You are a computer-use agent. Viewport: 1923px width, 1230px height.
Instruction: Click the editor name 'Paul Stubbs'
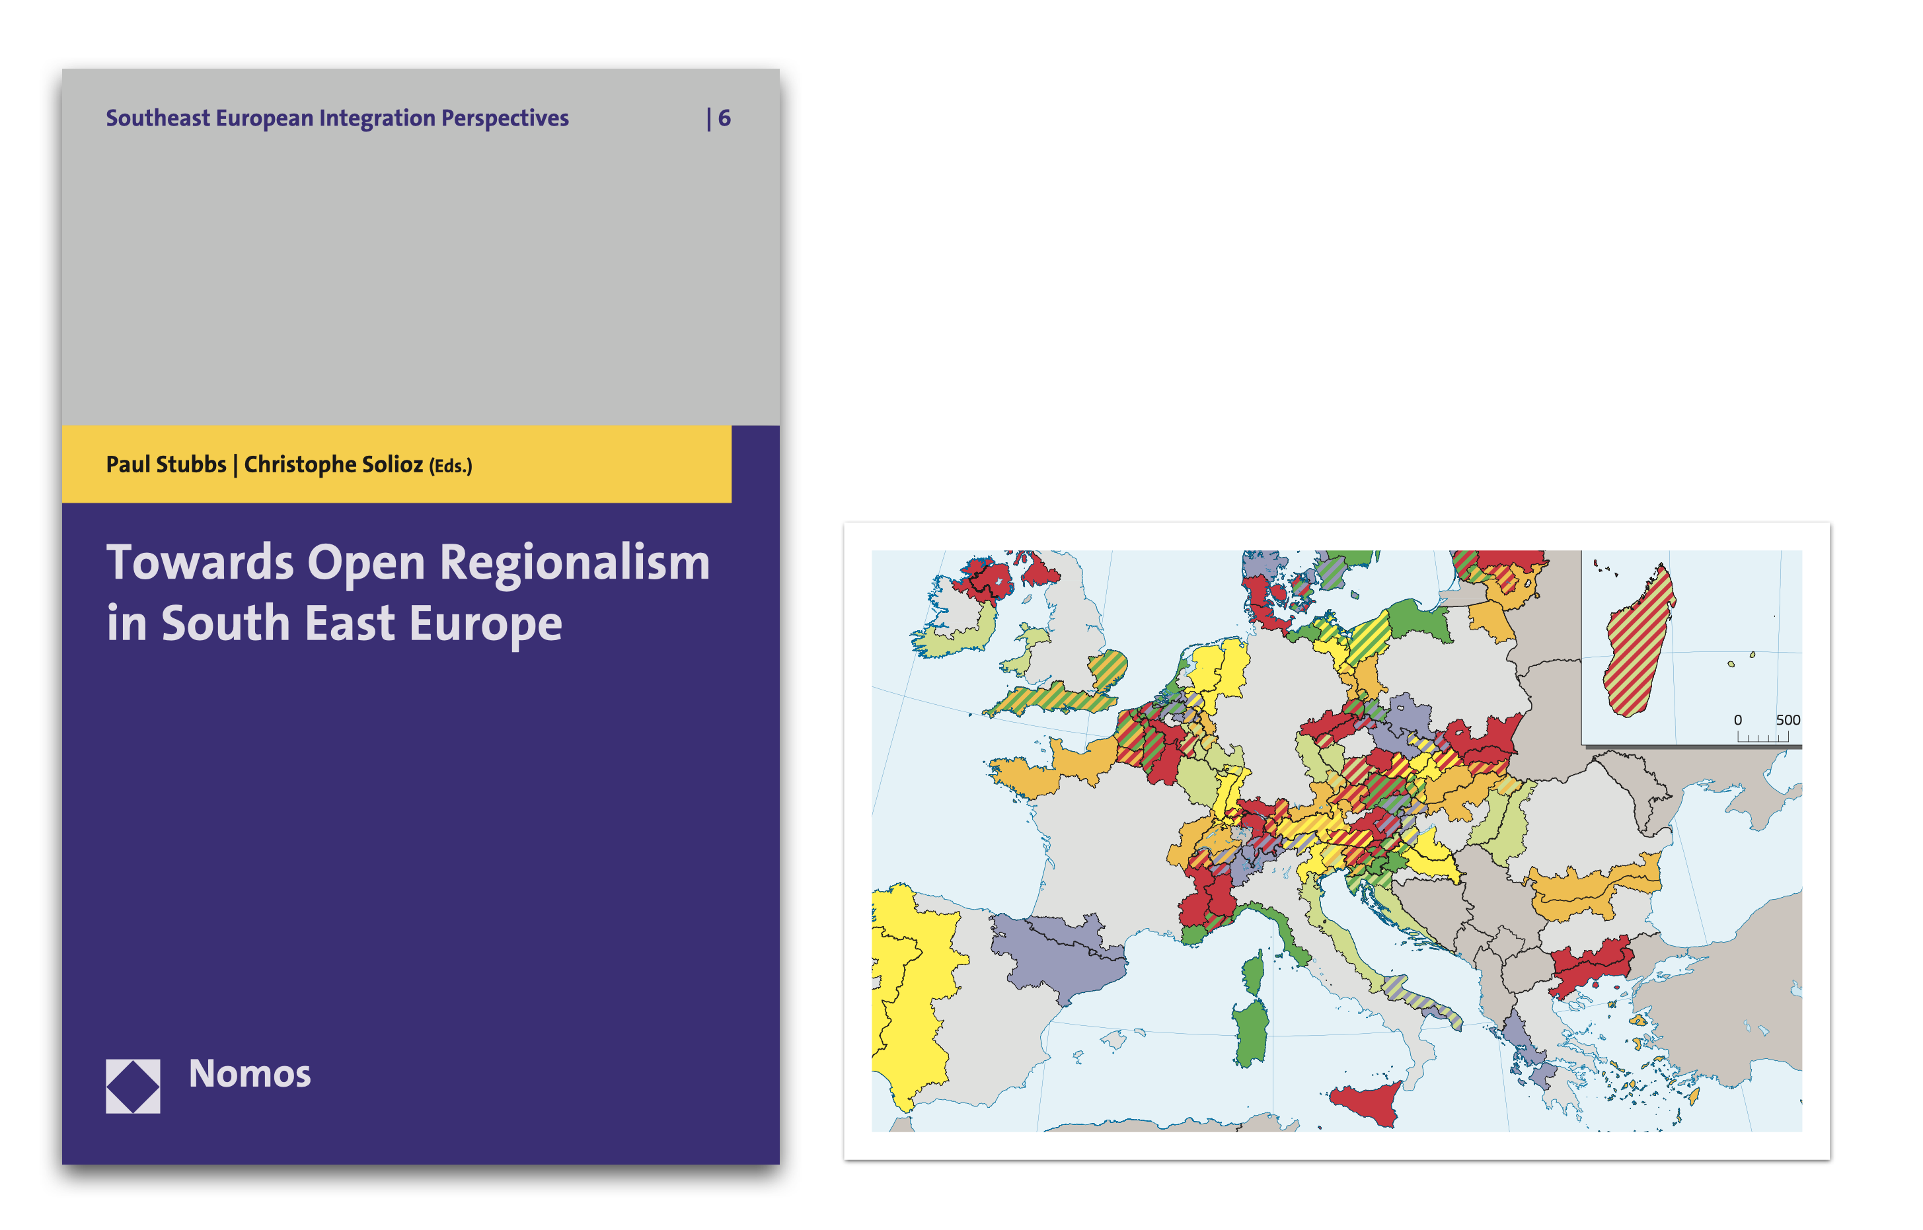pos(166,464)
